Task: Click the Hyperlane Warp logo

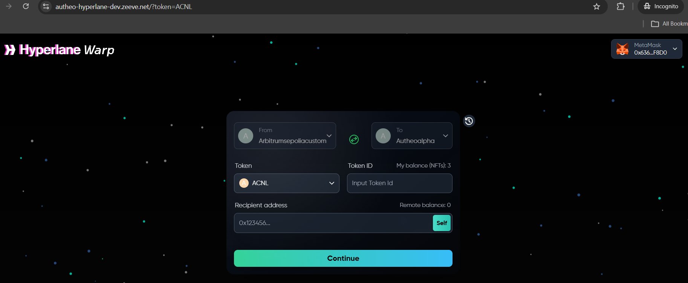Action: (59, 50)
